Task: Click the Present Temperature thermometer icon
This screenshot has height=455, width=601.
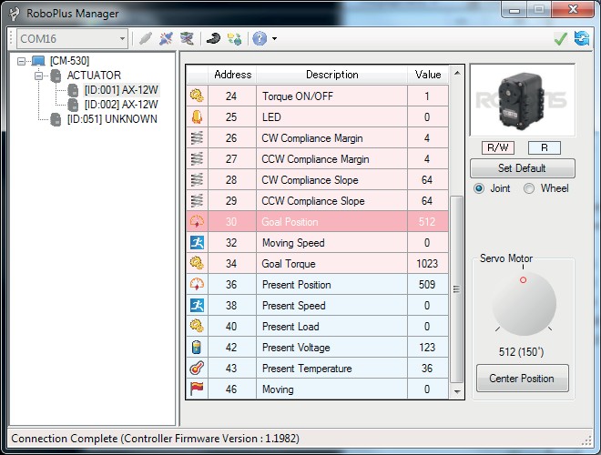Action: (x=196, y=369)
